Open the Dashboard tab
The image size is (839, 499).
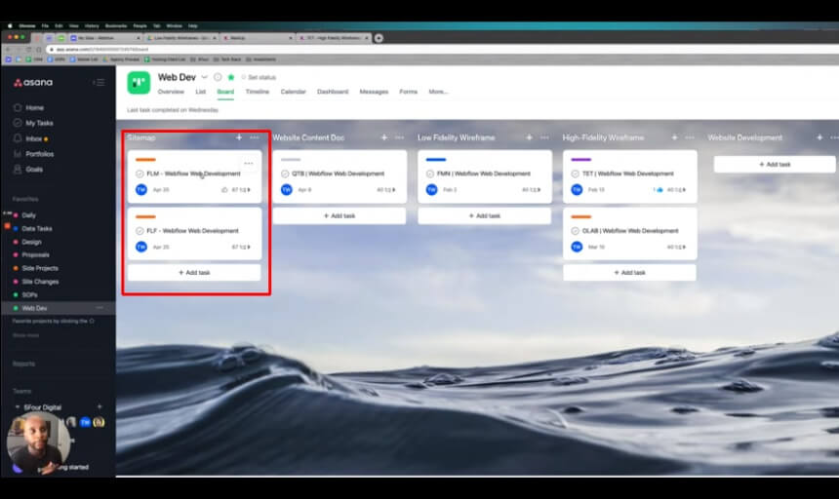(333, 92)
